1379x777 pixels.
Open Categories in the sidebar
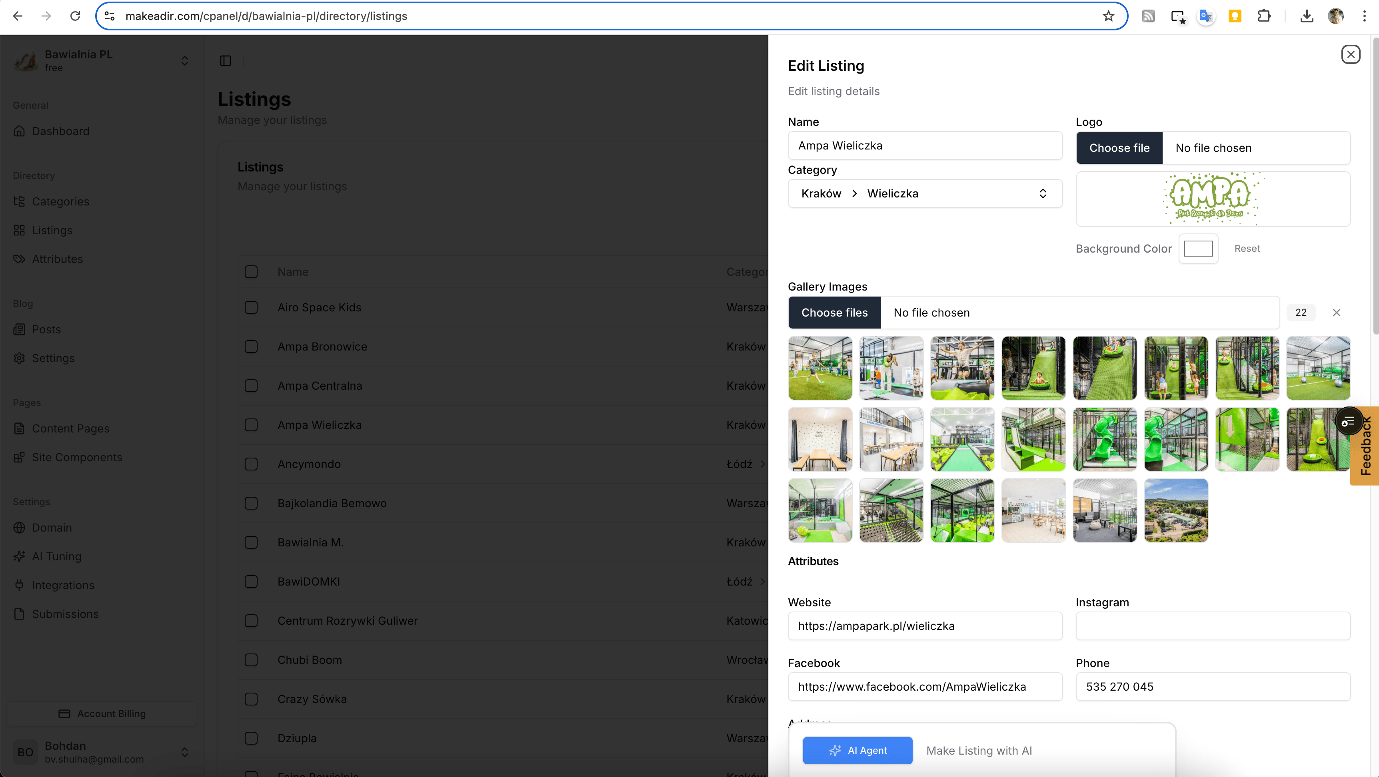coord(60,202)
